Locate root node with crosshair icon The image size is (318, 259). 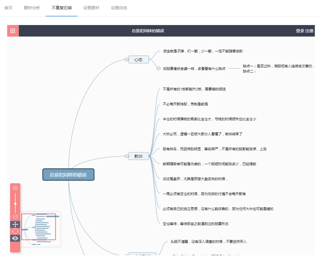pyautogui.click(x=15, y=231)
